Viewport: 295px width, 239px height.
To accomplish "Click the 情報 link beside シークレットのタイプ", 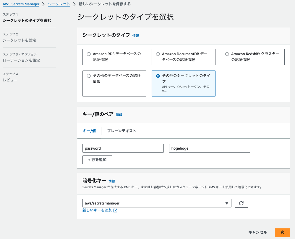I will (x=135, y=35).
